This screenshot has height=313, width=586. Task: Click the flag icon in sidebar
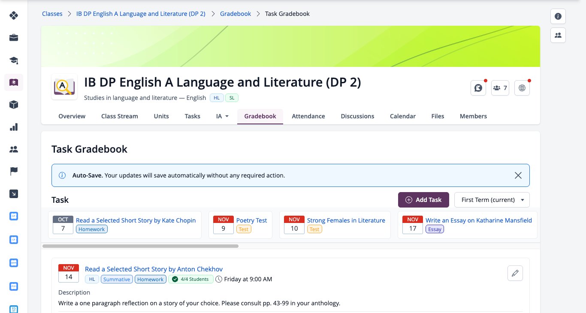click(x=14, y=172)
